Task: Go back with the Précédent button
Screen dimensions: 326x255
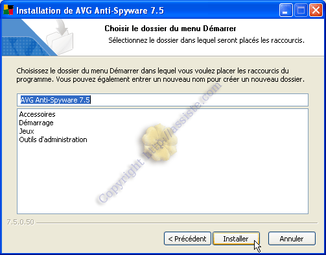Action: (x=187, y=239)
